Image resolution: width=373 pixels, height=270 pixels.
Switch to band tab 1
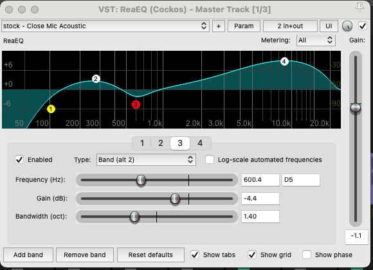142,143
